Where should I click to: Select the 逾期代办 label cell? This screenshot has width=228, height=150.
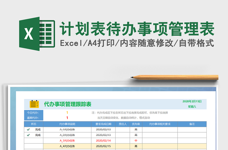click(34, 118)
